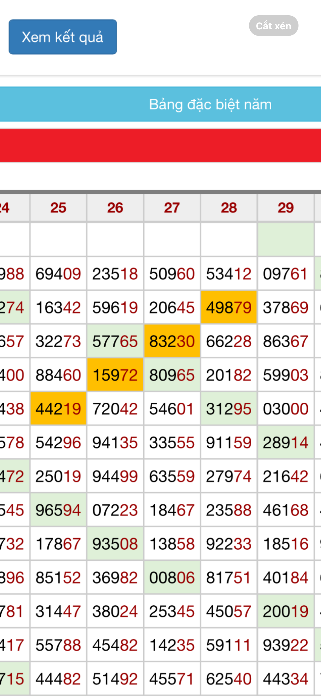Click green highlighted cell 31295
This screenshot has width=321, height=696.
point(229,409)
